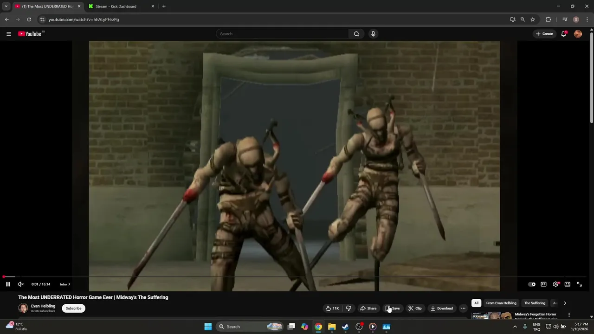
Task: Bookmark this page with the star
Action: tap(533, 19)
